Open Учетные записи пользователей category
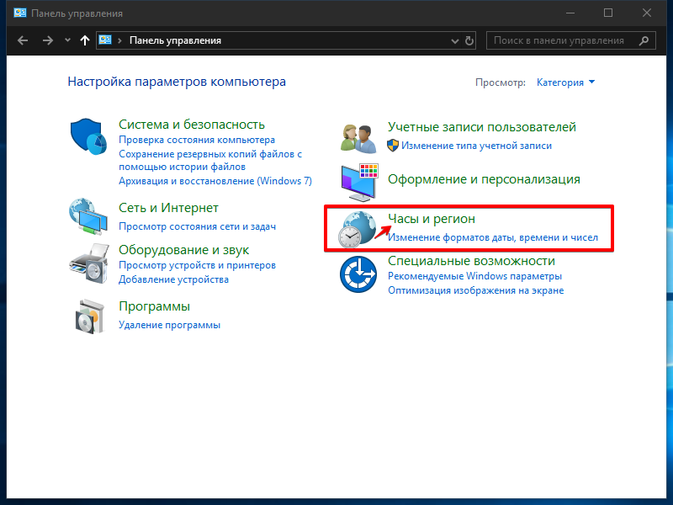This screenshot has height=505, width=673. tap(481, 127)
